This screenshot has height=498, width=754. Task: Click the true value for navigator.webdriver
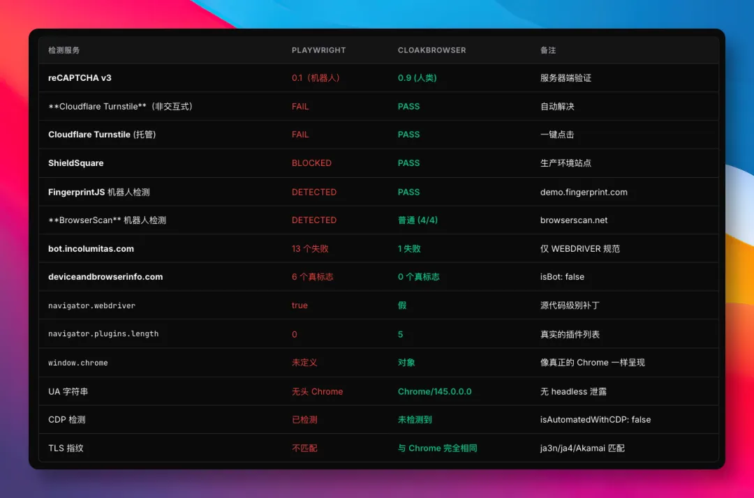coord(299,305)
